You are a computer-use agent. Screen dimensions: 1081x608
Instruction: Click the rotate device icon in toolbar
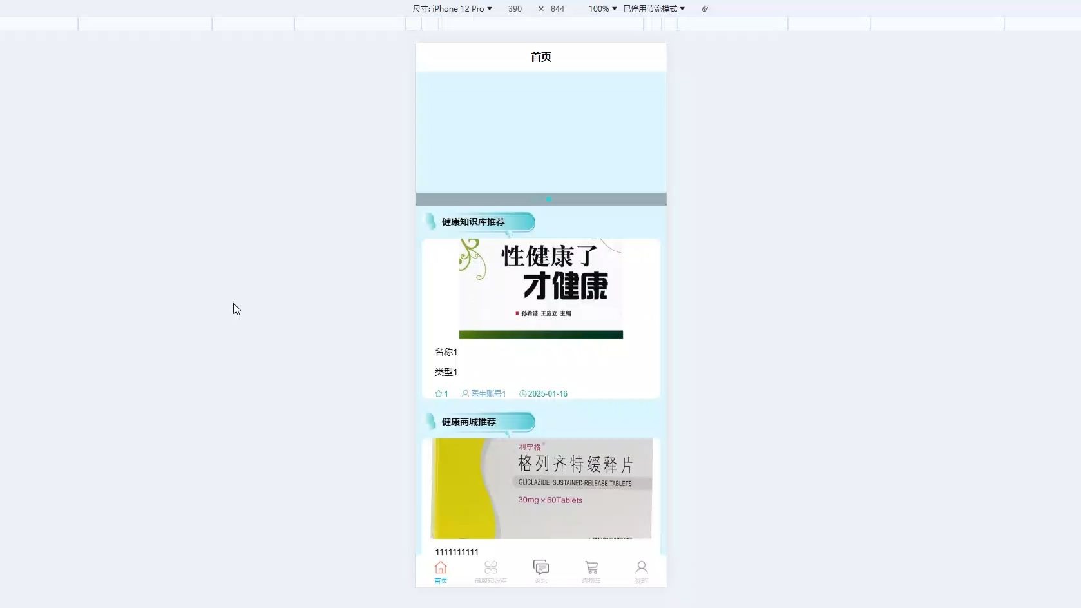click(705, 9)
